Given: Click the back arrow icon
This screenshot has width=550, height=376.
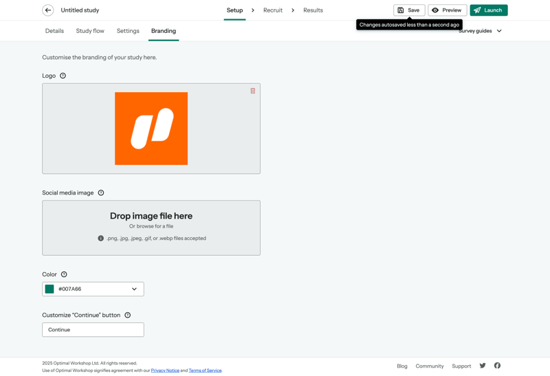Looking at the screenshot, I should tap(48, 10).
